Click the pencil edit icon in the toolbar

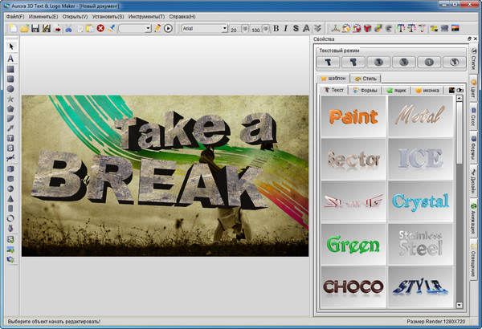[x=157, y=28]
